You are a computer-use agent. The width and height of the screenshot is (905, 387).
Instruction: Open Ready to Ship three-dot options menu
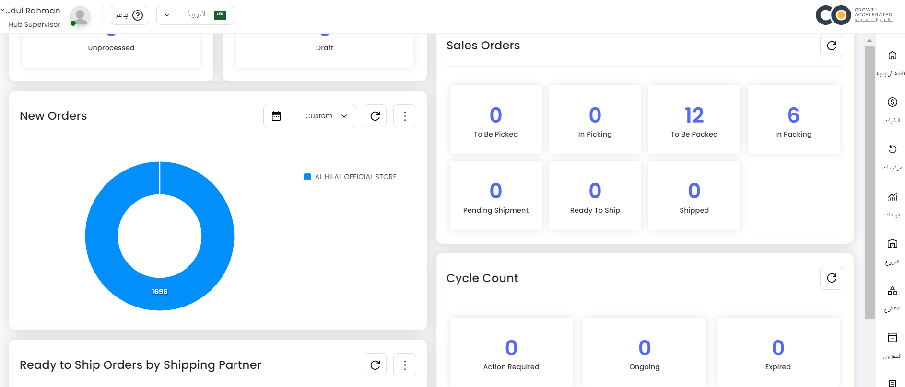point(405,365)
